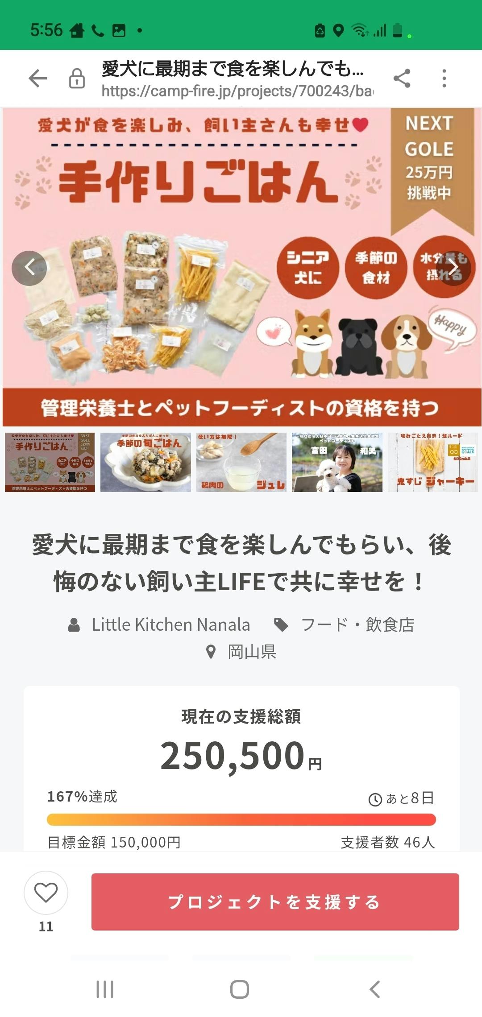This screenshot has width=482, height=1017.
Task: Show previous image with left carousel arrow
Action: [29, 268]
